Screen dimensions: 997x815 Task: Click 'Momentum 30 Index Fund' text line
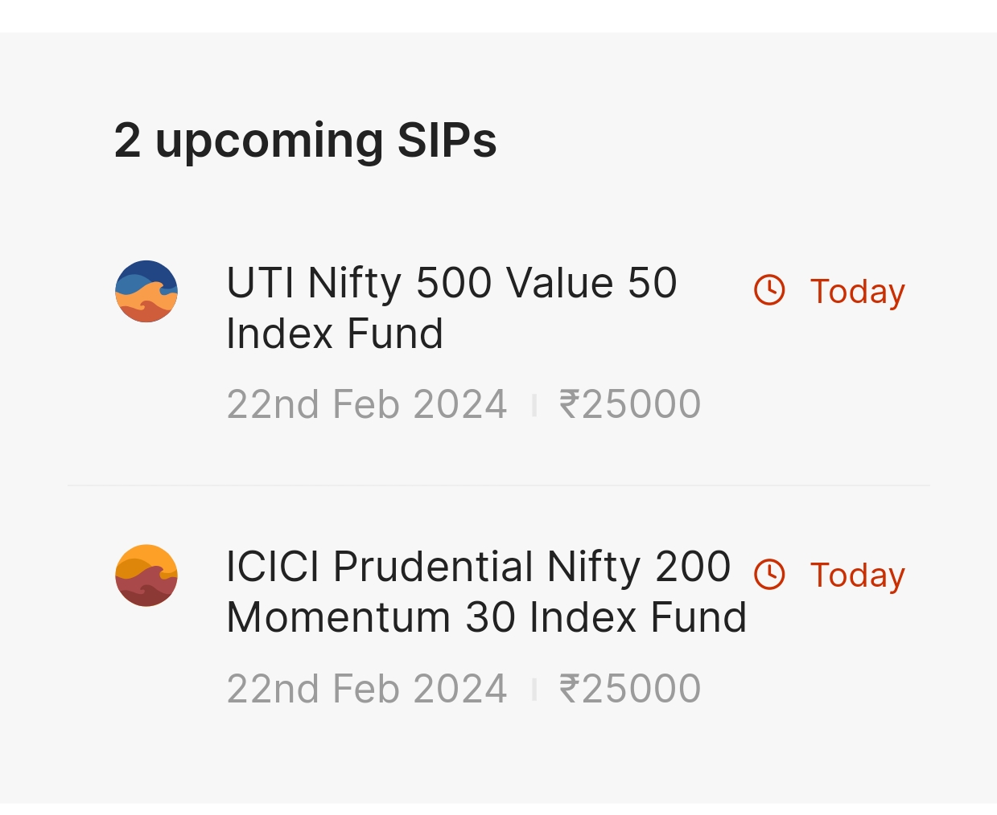pyautogui.click(x=486, y=617)
